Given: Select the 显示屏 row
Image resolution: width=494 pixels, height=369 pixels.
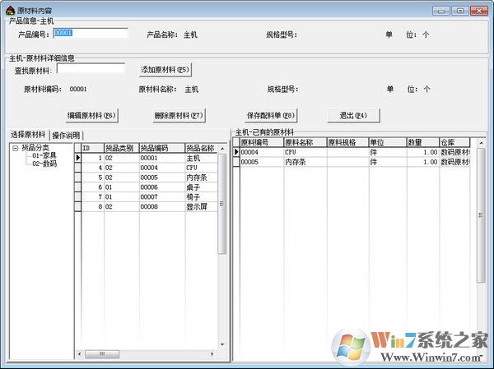Looking at the screenshot, I should 146,206.
